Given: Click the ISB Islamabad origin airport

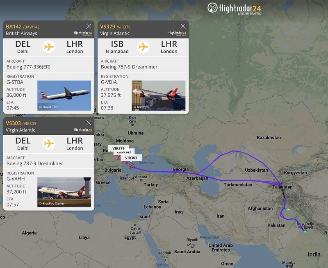Looking at the screenshot, I should pos(117,47).
